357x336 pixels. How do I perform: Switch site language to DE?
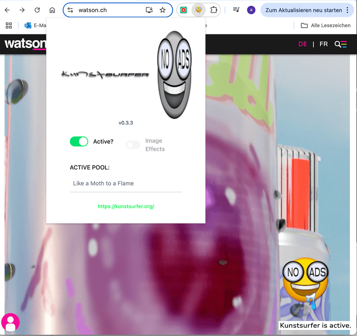303,44
